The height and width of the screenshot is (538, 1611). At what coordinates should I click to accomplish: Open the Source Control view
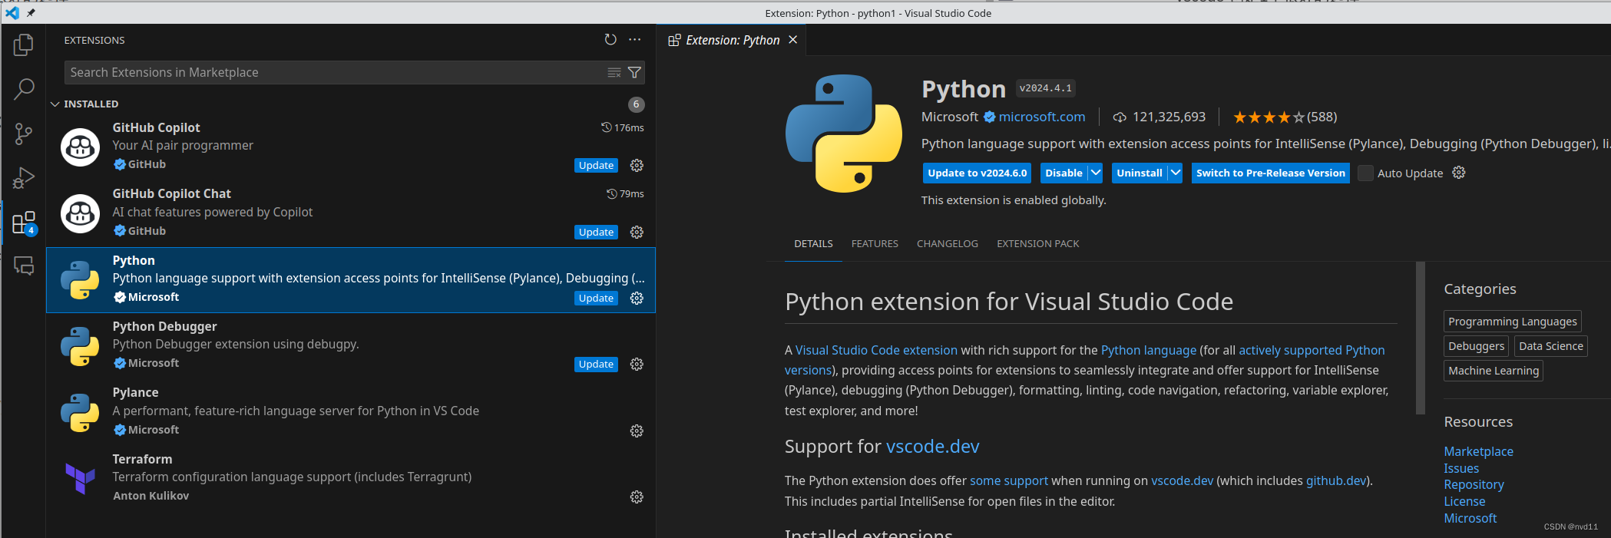pos(24,134)
